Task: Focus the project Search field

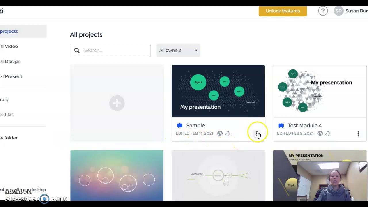Action: (110, 50)
